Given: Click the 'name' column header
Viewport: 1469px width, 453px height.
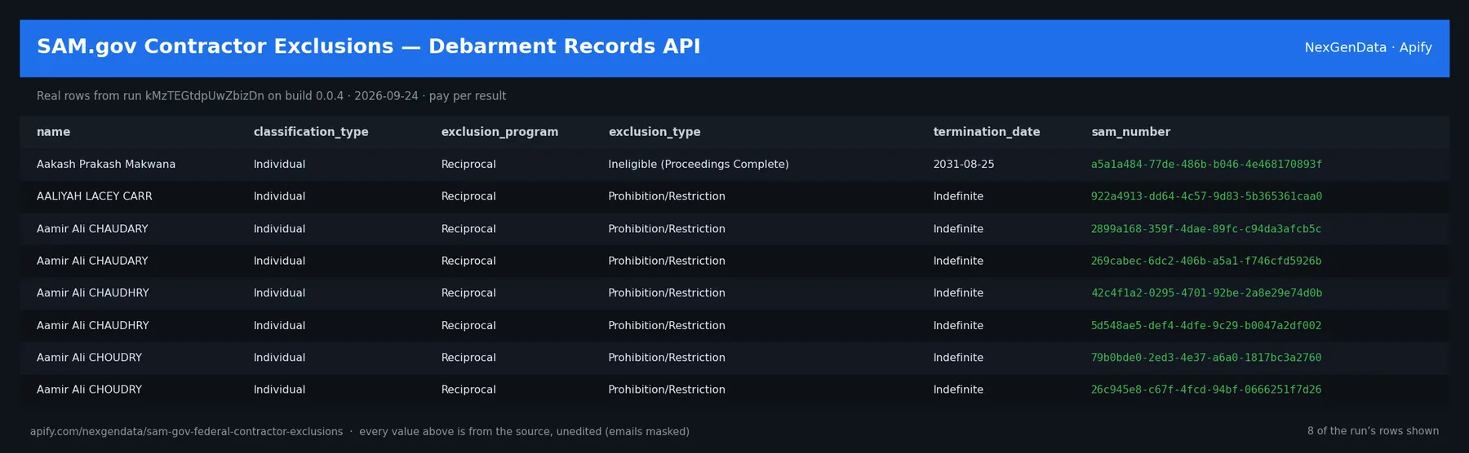Looking at the screenshot, I should (53, 132).
